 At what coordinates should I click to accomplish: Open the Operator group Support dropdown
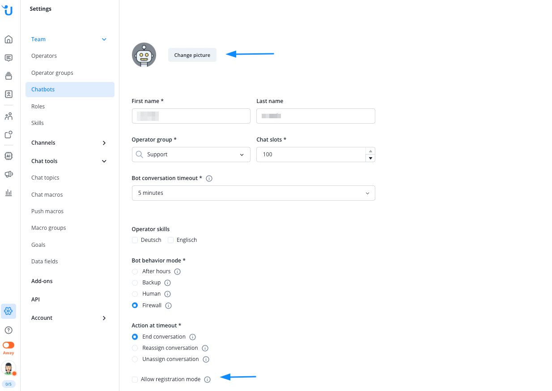191,155
